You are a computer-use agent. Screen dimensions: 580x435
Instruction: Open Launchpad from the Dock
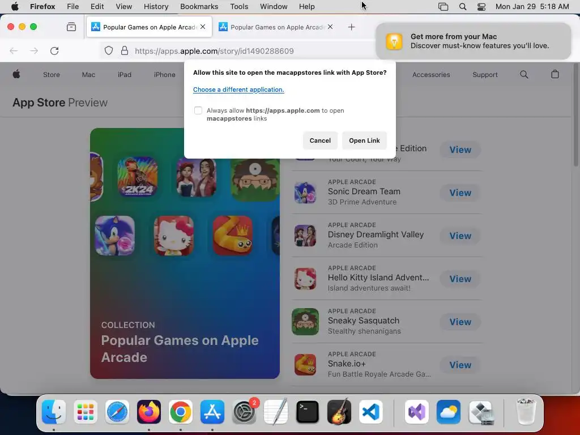pos(86,412)
